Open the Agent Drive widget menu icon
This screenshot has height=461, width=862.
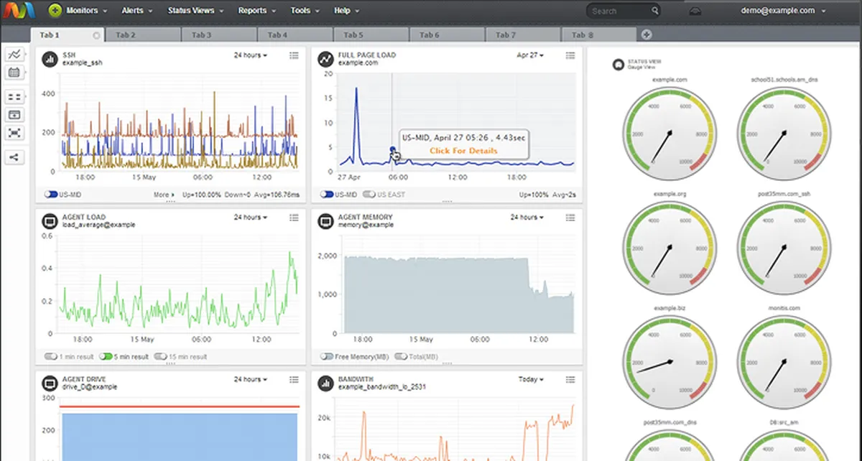tap(294, 379)
